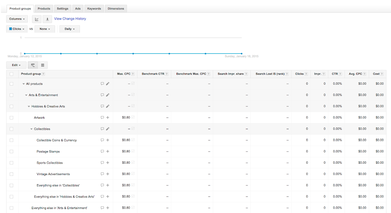Image resolution: width=391 pixels, height=213 pixels.
Task: Open the Daily interval dropdown
Action: point(69,29)
